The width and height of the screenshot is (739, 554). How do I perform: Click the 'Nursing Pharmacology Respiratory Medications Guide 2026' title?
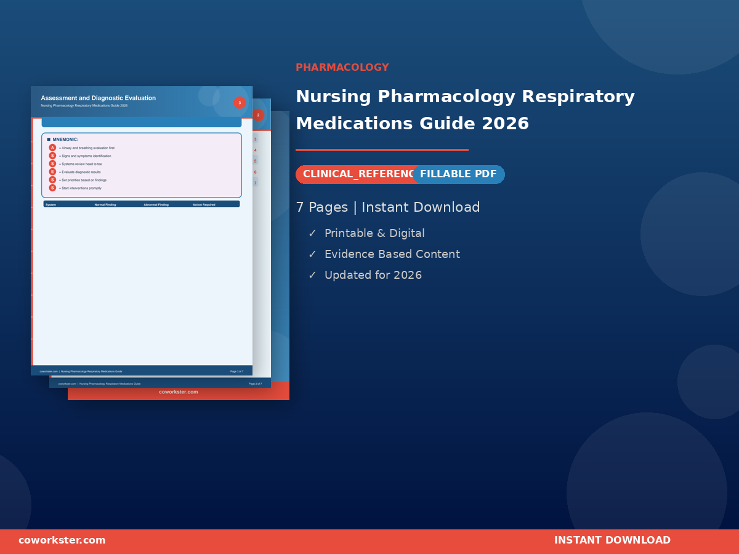[x=465, y=110]
